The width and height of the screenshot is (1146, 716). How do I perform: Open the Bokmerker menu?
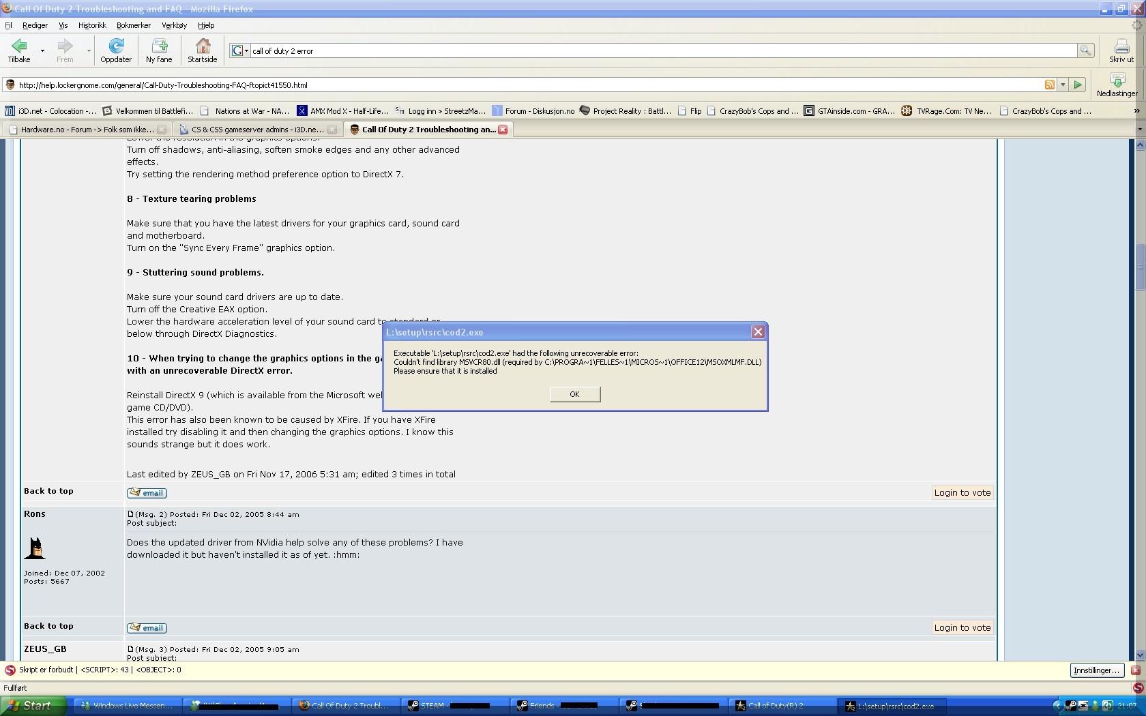pyautogui.click(x=134, y=25)
